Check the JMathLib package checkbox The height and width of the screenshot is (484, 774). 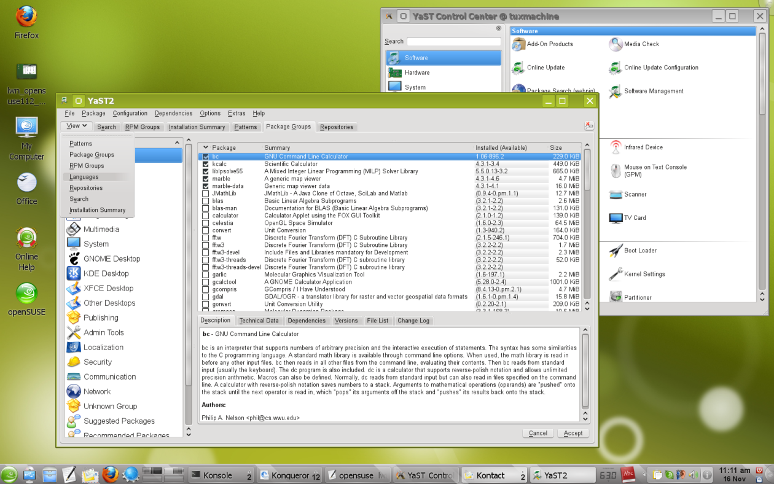(206, 193)
